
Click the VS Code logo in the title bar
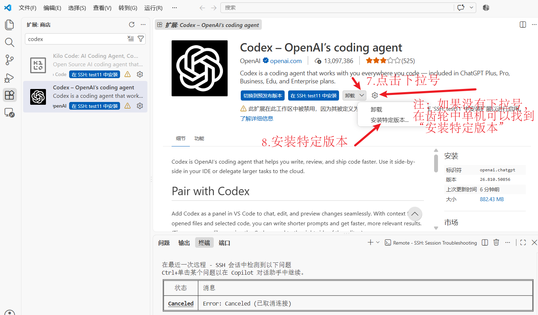[x=8, y=8]
